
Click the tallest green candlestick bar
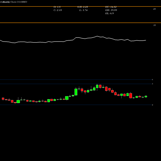click(76, 92)
